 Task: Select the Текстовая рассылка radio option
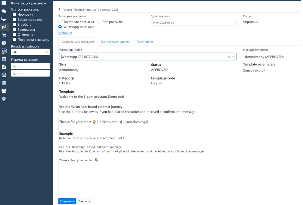click(x=60, y=22)
